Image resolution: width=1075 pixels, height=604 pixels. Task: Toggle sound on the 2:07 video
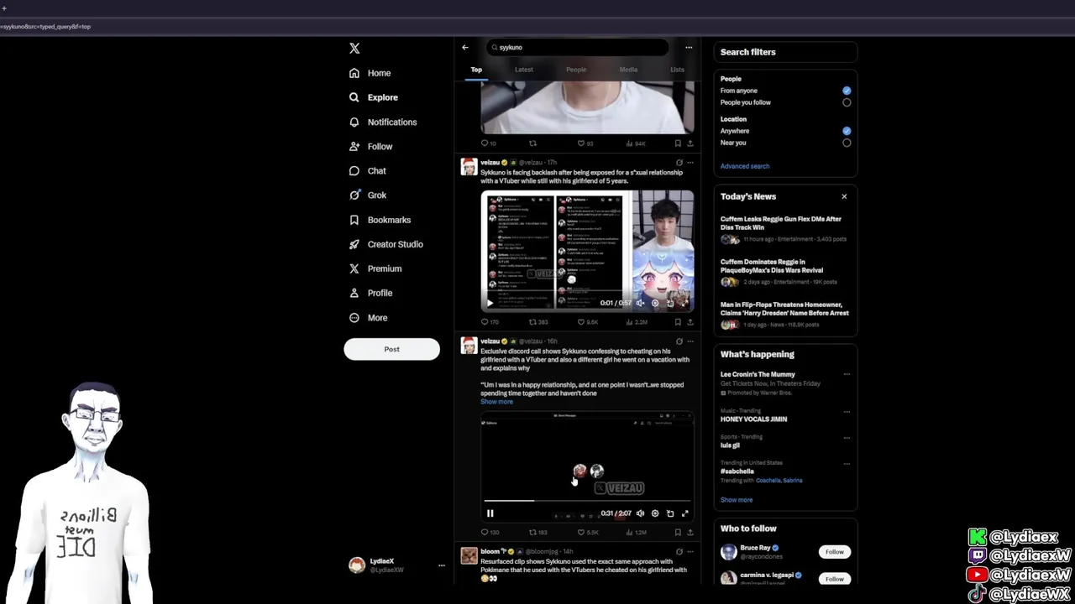pos(640,513)
